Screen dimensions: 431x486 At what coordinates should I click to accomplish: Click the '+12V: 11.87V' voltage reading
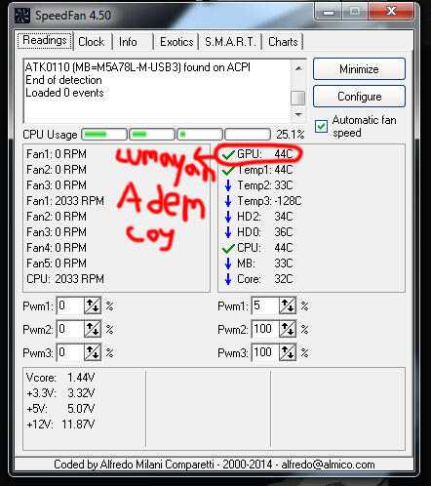(x=60, y=425)
